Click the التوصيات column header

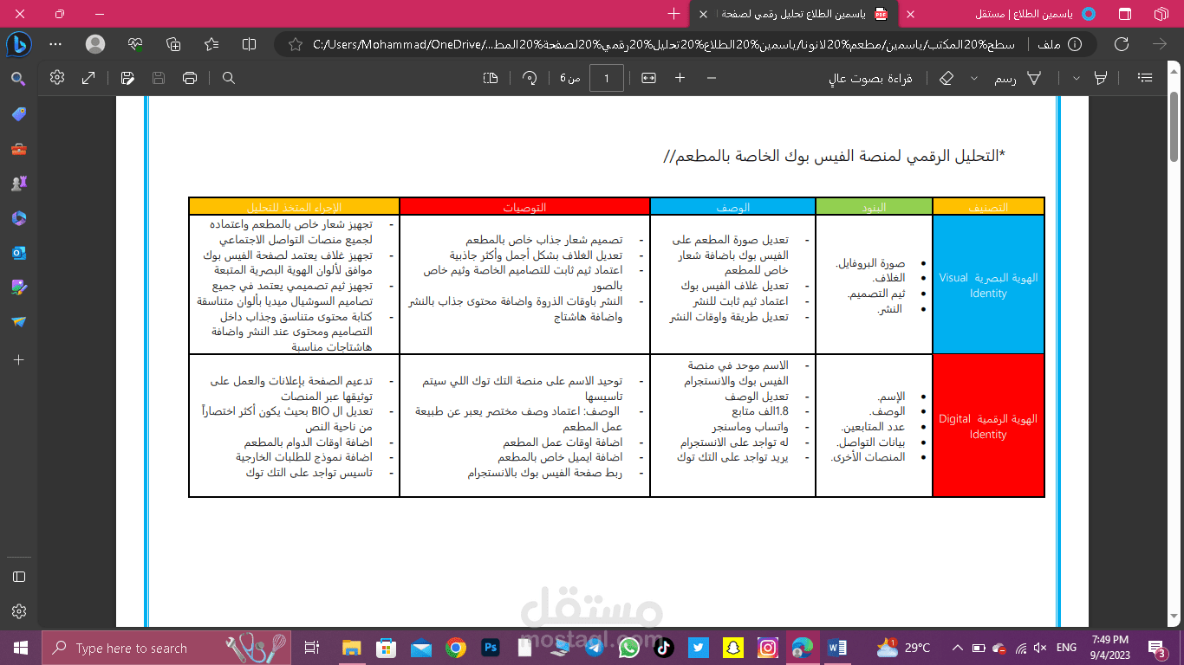(x=524, y=207)
